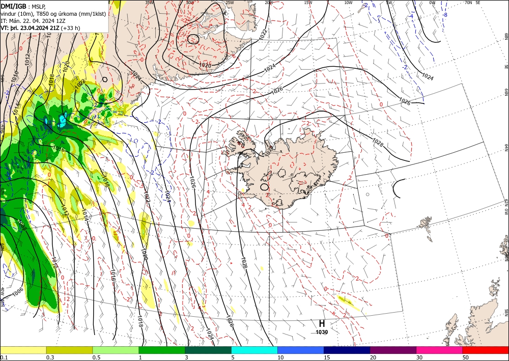Click the navy 15–20 mm legend swatch

tap(347, 350)
